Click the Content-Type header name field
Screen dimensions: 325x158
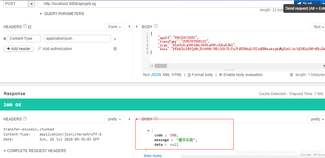tap(24, 38)
